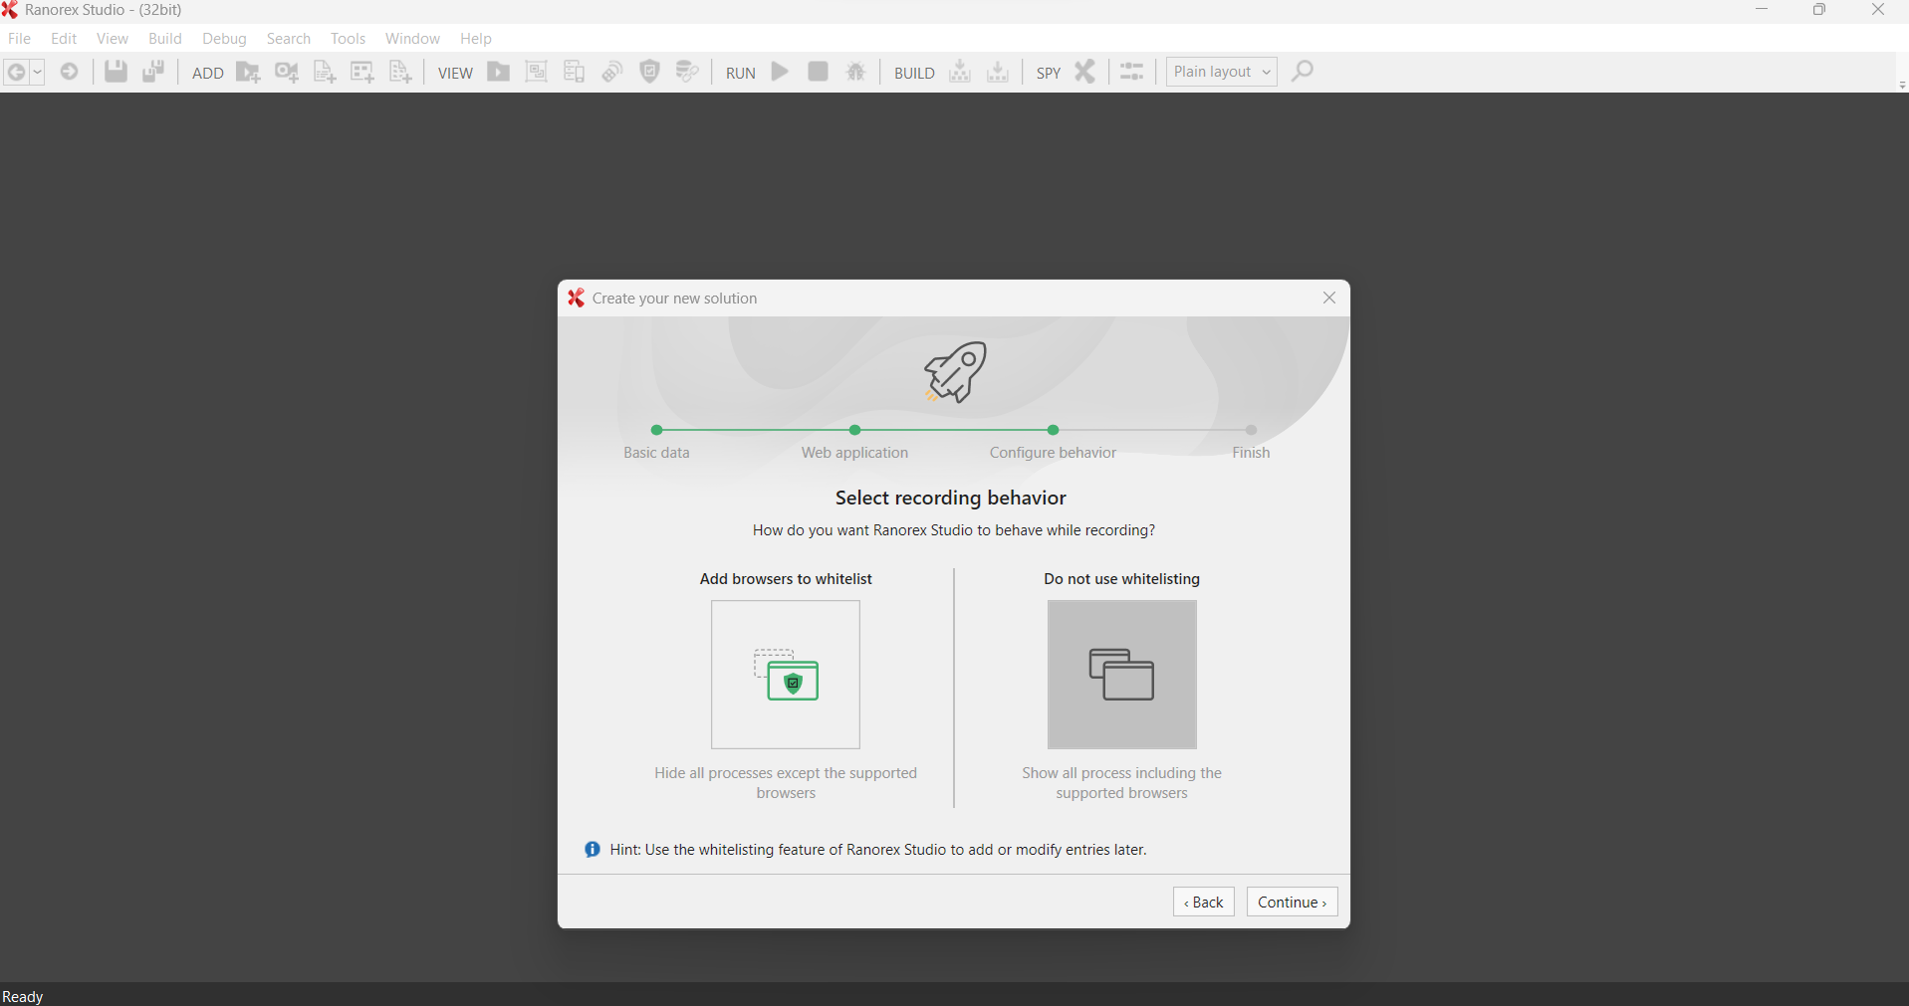Click the add repository icon with plus
This screenshot has height=1006, width=1909.
click(362, 73)
